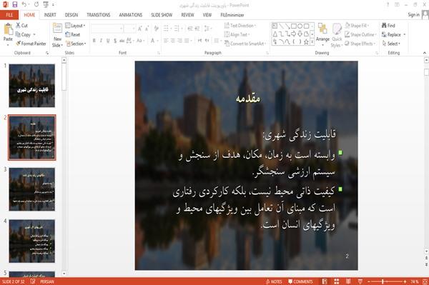Select slide 3 thumbnail
This screenshot has height=285, width=429.
coord(32,189)
